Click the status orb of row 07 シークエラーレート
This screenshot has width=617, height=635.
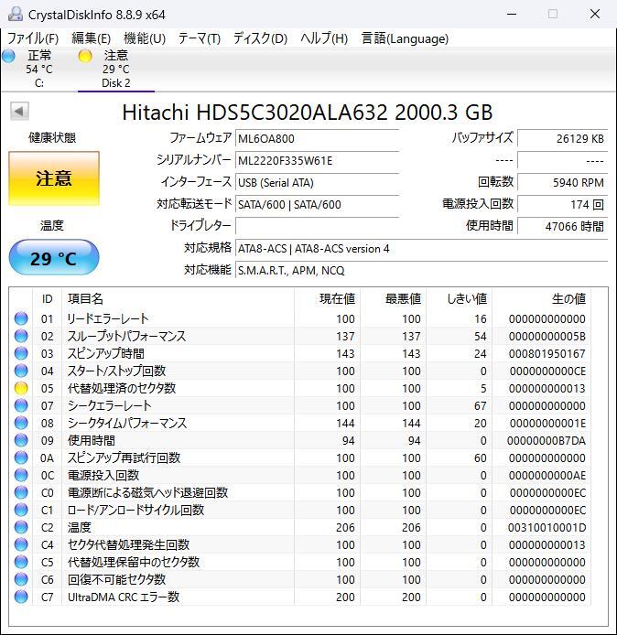pyautogui.click(x=21, y=405)
